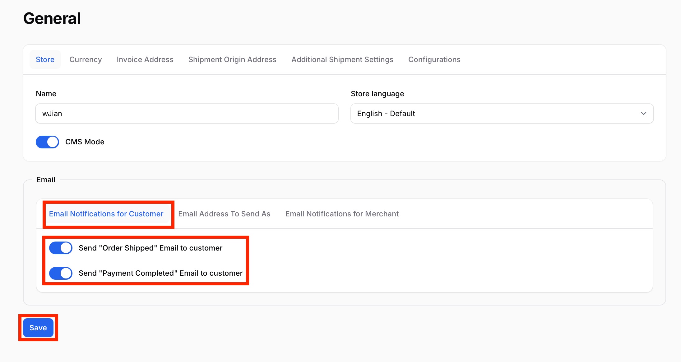Open the Invoice Address tab
681x362 pixels.
click(x=145, y=60)
